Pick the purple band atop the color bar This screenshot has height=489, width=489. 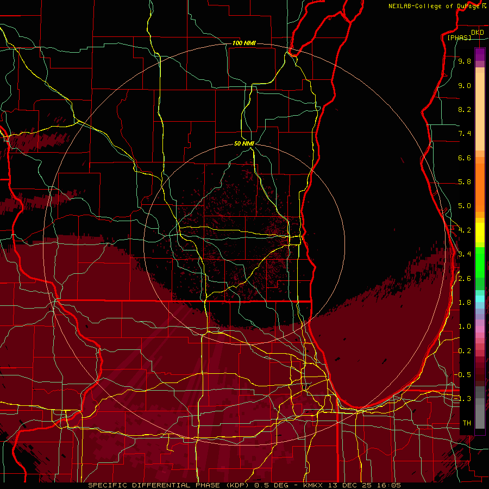[x=480, y=54]
